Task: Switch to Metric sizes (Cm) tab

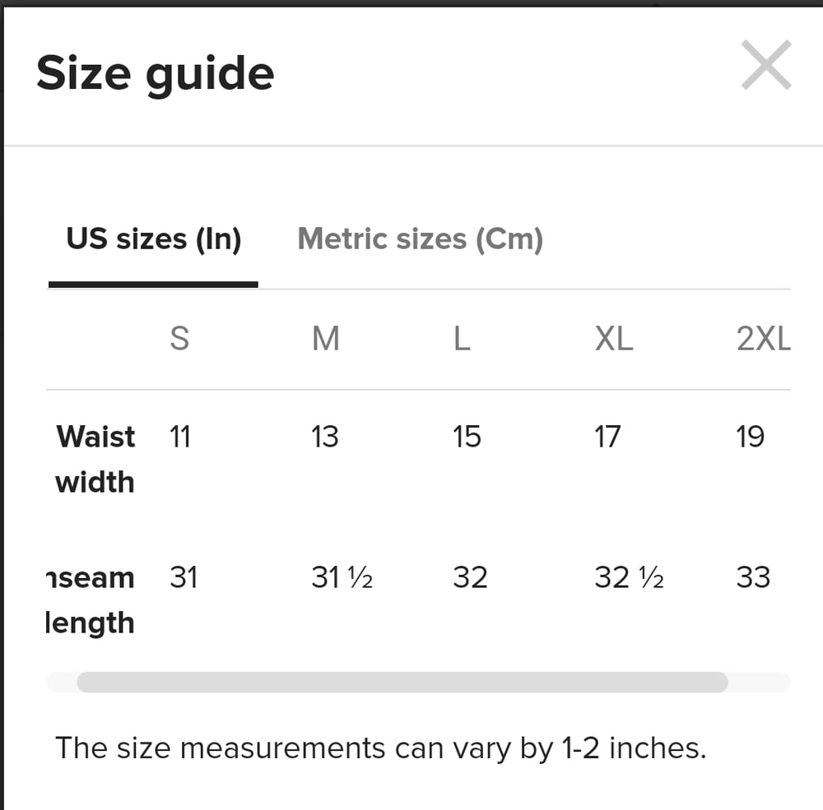Action: point(420,239)
